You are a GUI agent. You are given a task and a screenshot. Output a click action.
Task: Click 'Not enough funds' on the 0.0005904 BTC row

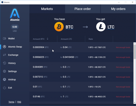(123, 47)
